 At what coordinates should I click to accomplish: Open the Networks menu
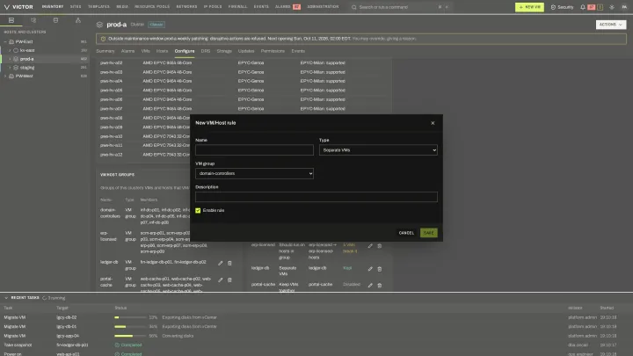(186, 7)
